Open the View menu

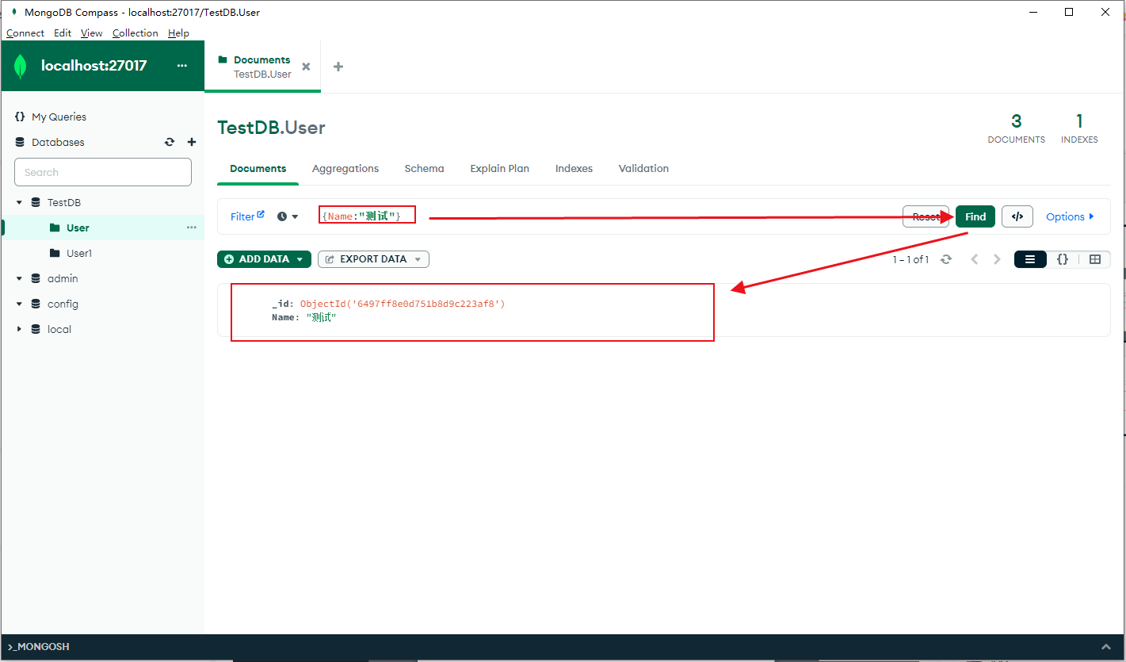92,33
